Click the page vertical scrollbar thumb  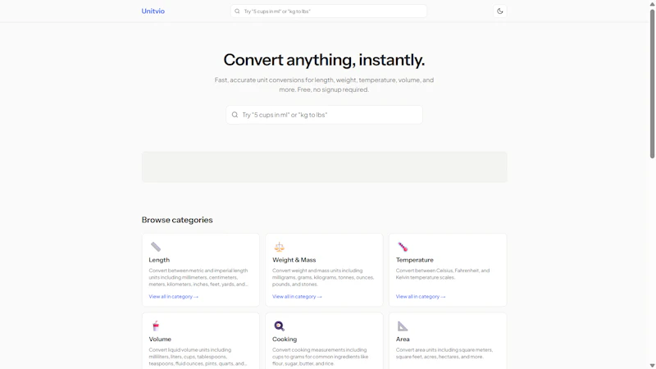[x=652, y=84]
